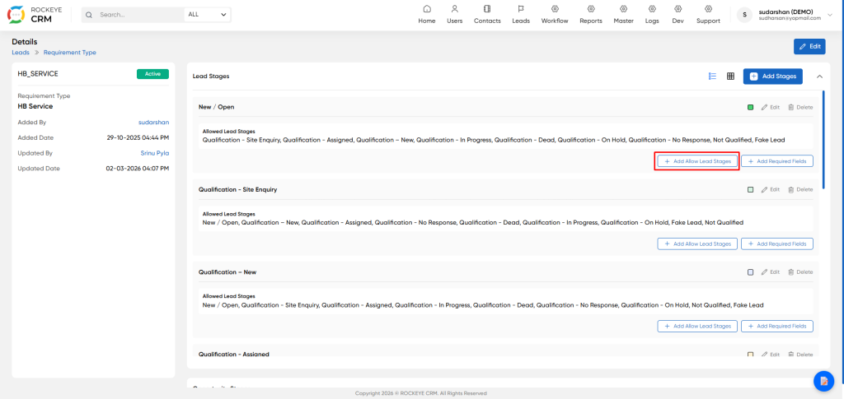Select the HB_SERVICE title text
Viewport: 844px width, 399px height.
point(38,74)
